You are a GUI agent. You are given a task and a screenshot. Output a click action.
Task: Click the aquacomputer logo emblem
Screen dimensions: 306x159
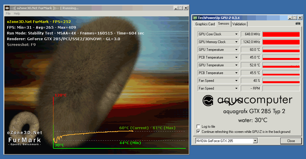point(208,100)
